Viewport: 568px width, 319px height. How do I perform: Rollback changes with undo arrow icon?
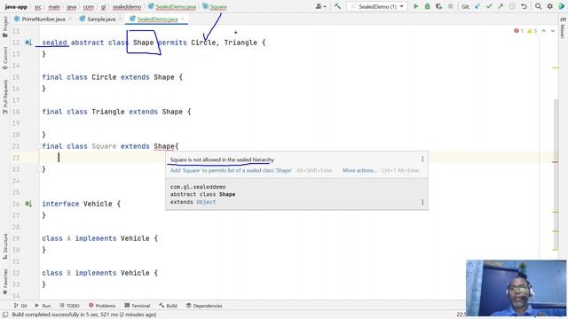(524, 6)
